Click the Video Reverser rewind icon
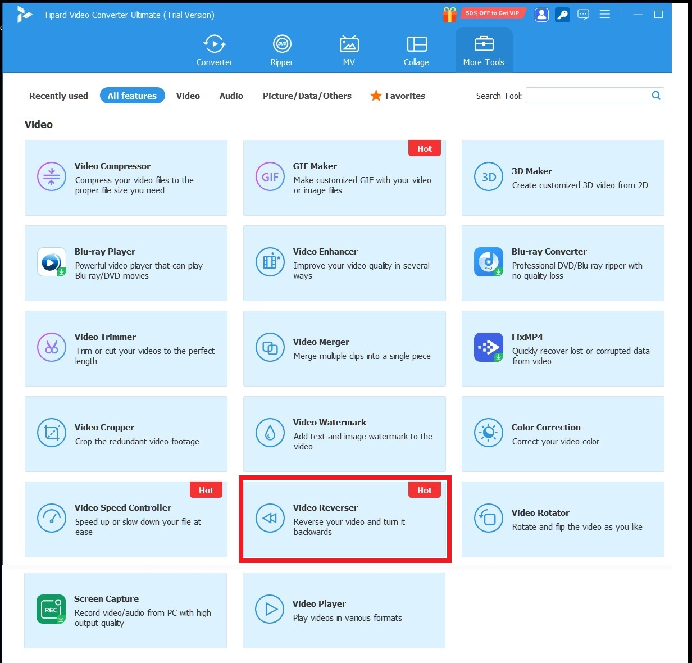 (270, 518)
